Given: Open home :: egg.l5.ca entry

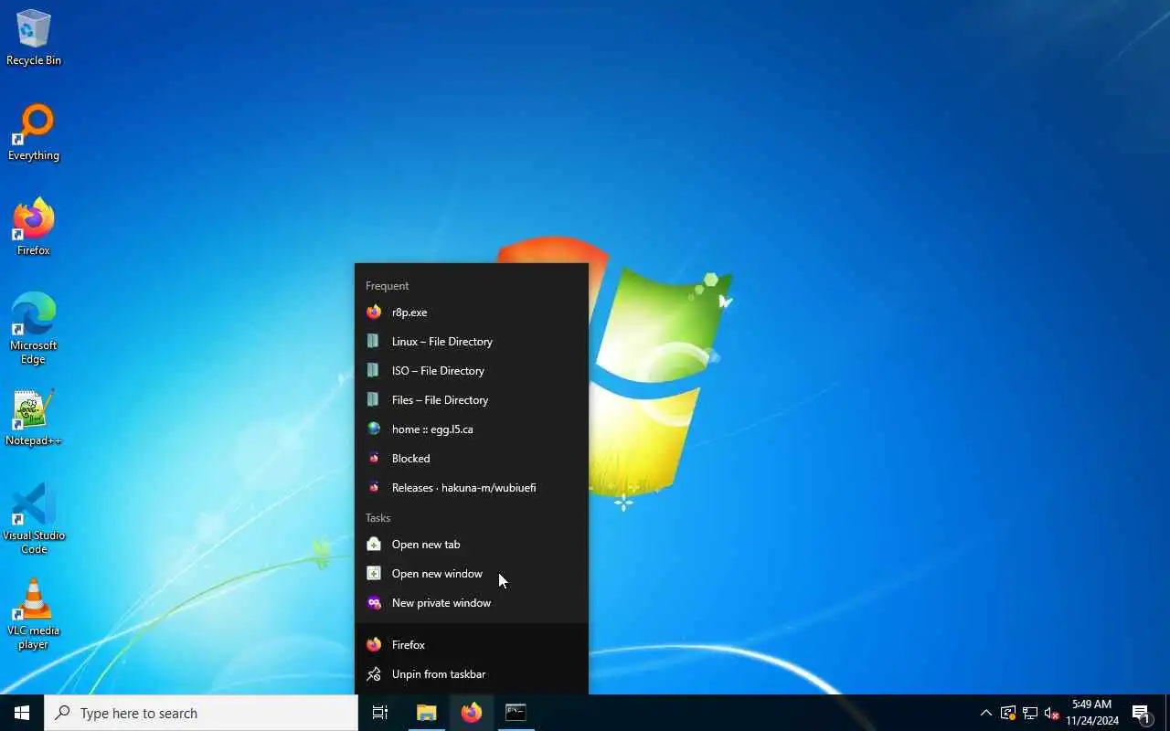Looking at the screenshot, I should point(472,429).
